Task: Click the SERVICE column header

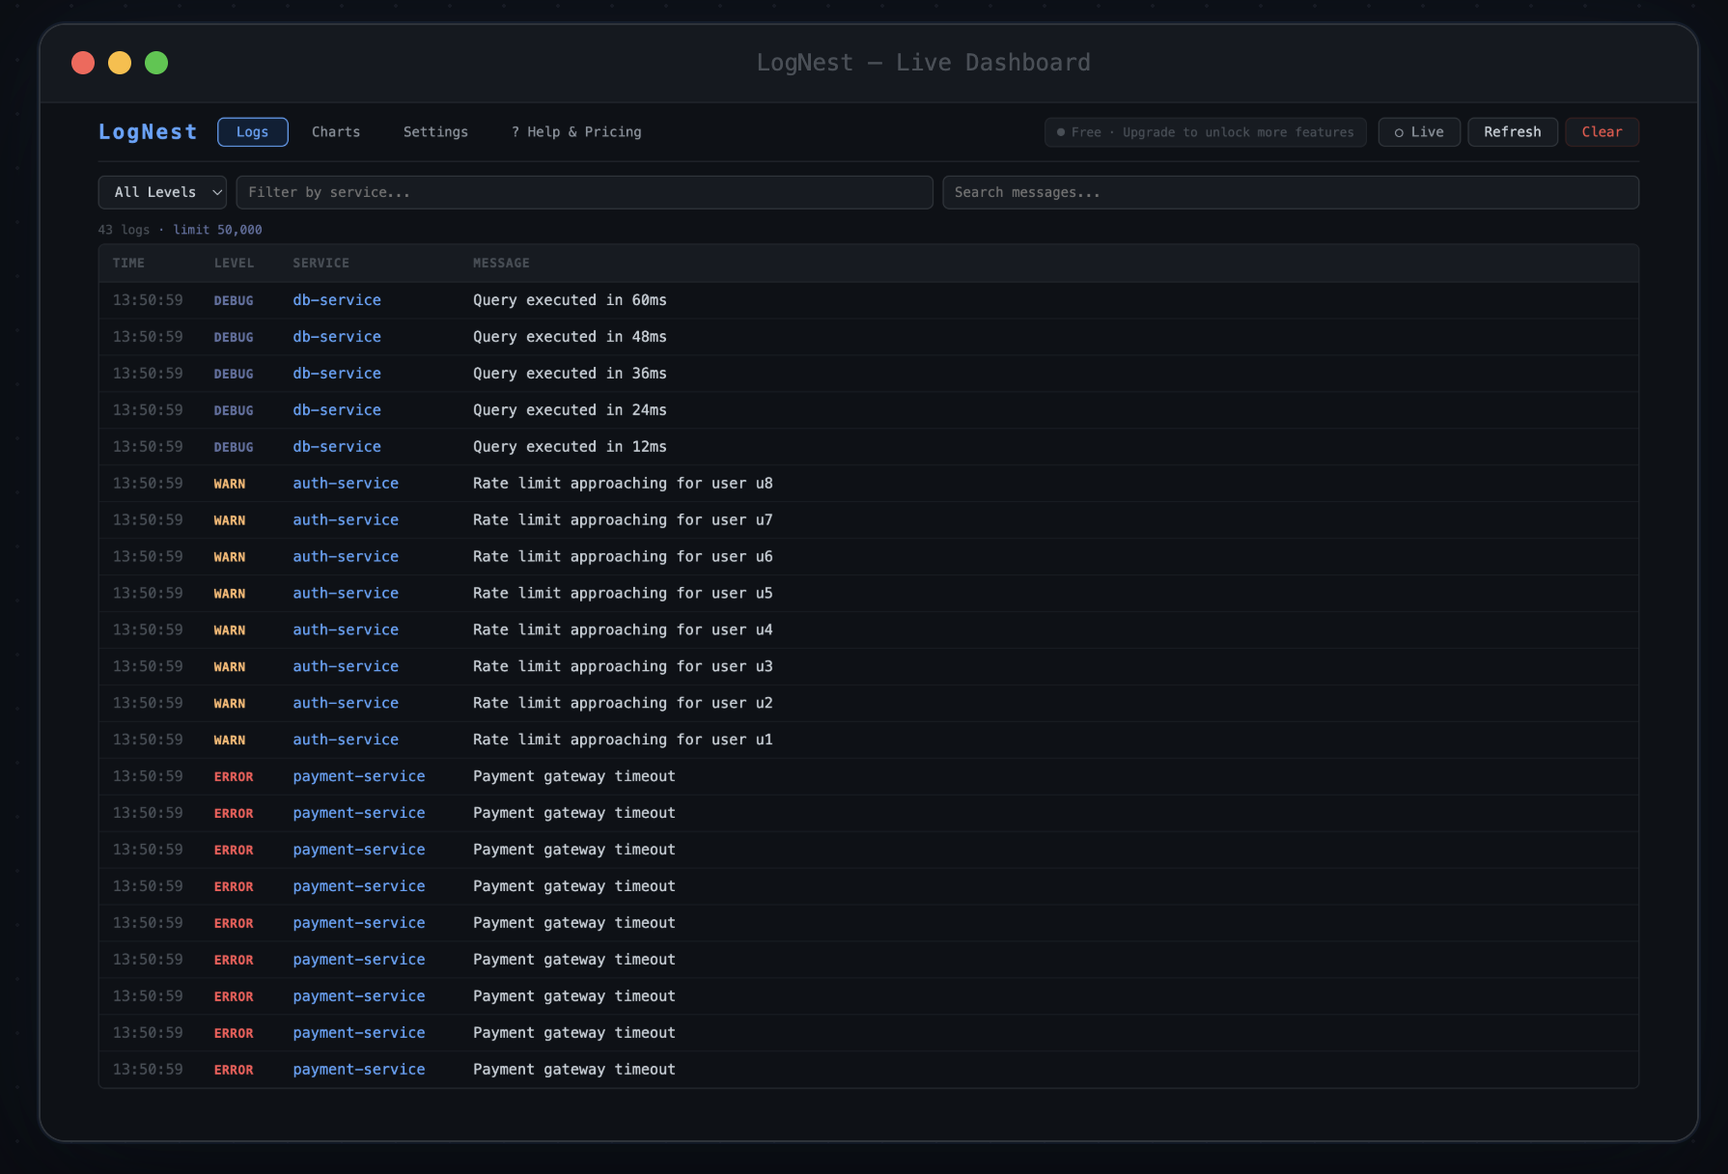Action: click(x=321, y=263)
